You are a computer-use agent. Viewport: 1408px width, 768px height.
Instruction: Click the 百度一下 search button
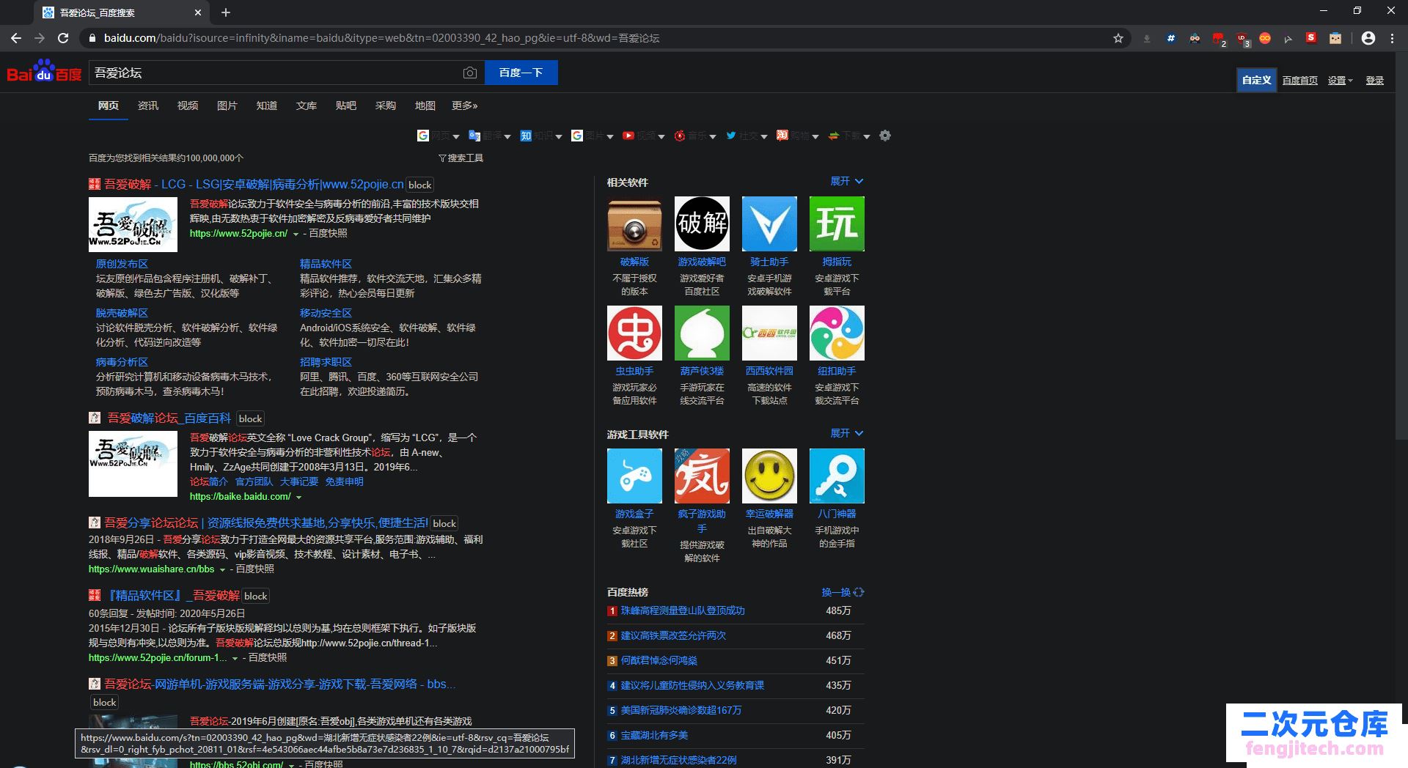coord(521,73)
